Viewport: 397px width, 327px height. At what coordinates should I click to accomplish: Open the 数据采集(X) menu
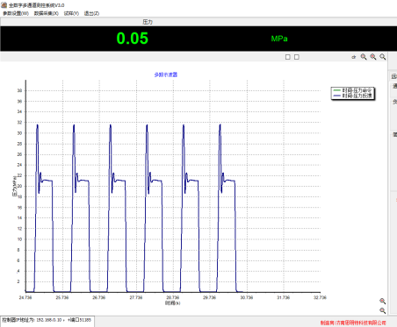pos(47,13)
